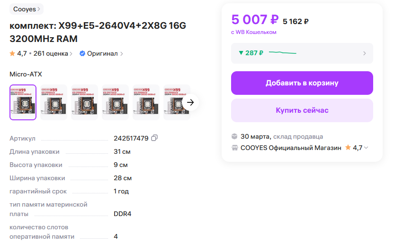
Task: View the fourth product thumbnail
Action: (x=115, y=102)
